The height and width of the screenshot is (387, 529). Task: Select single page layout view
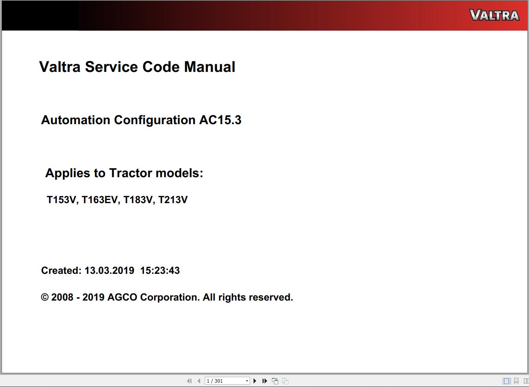coord(506,381)
